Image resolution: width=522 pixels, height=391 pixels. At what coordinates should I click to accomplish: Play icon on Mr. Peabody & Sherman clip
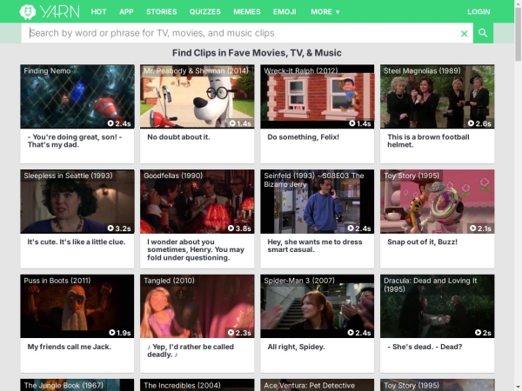point(232,123)
